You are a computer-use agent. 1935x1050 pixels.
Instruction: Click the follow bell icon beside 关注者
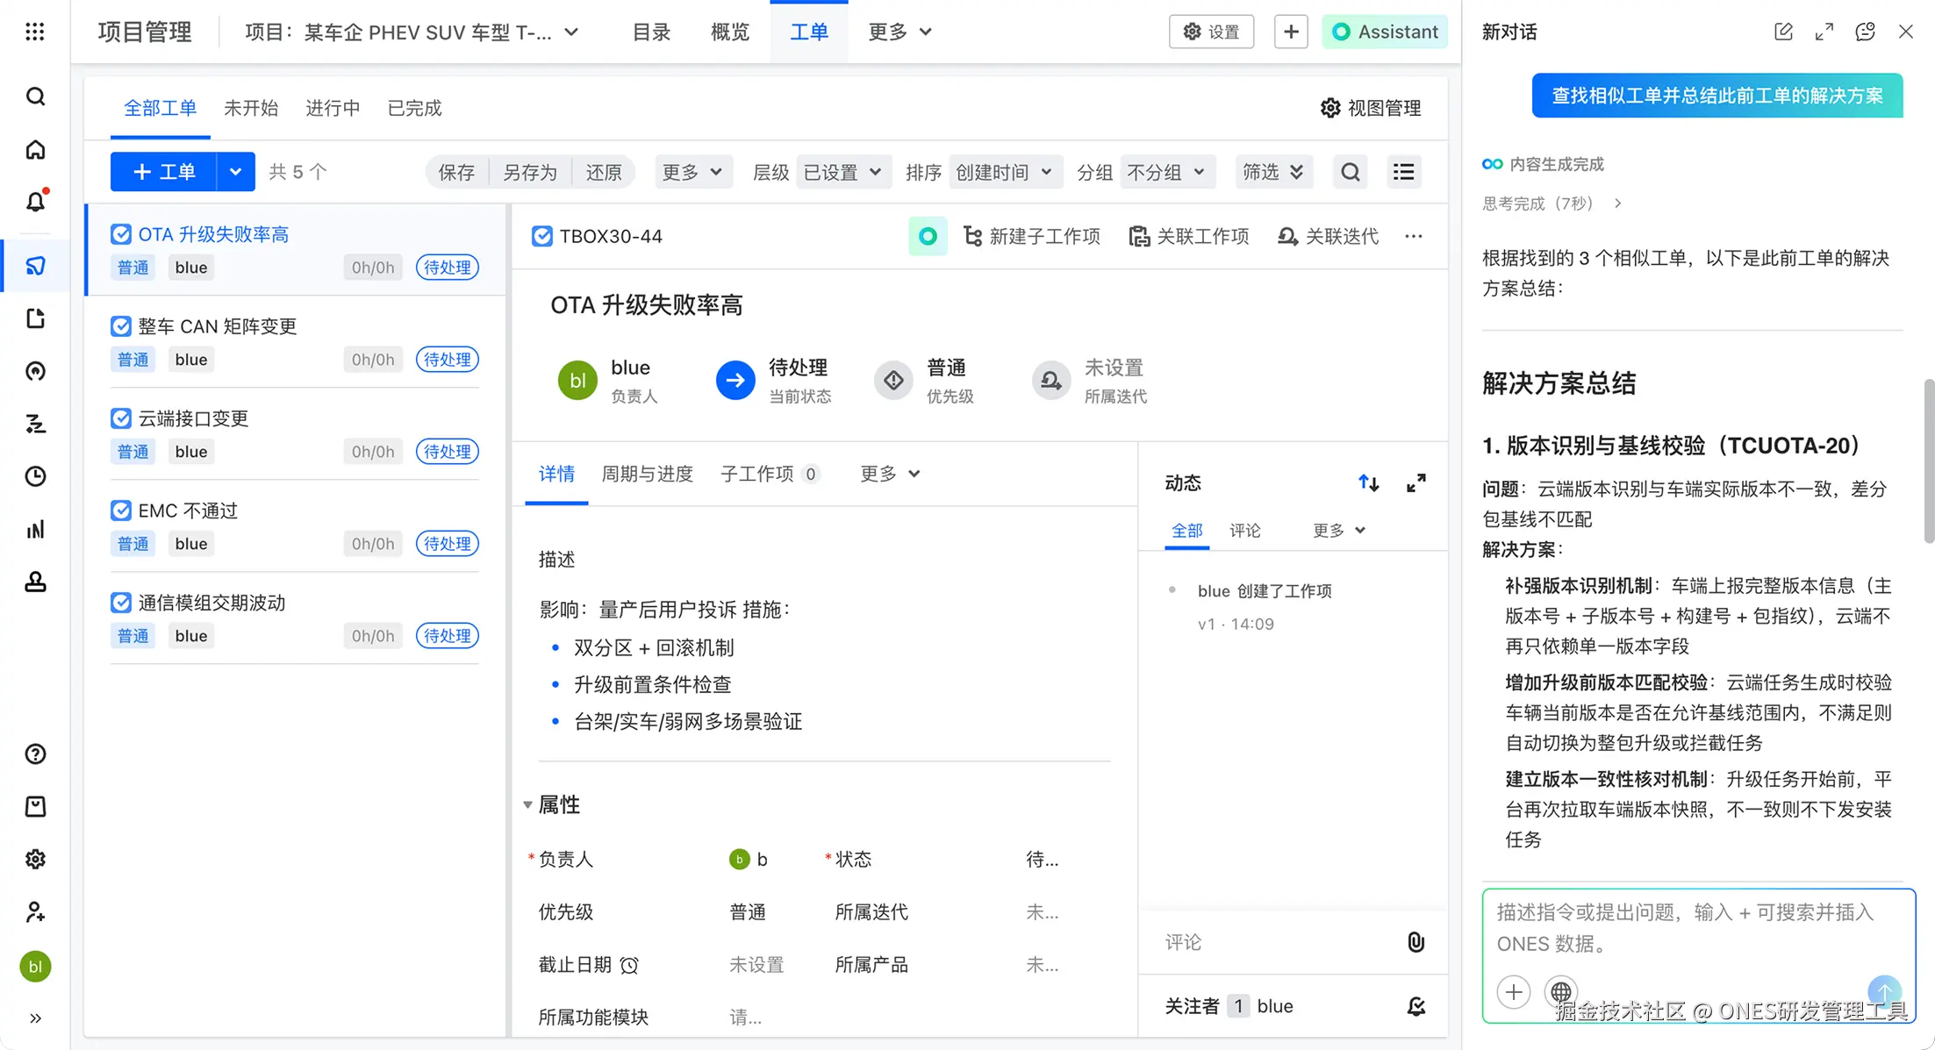[x=1415, y=1006]
